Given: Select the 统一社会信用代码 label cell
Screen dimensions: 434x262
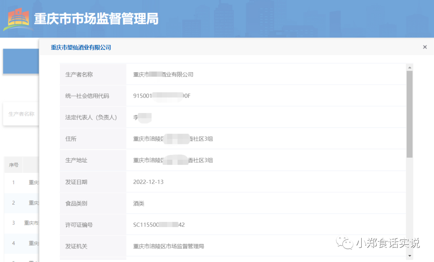Looking at the screenshot, I should tap(93, 96).
